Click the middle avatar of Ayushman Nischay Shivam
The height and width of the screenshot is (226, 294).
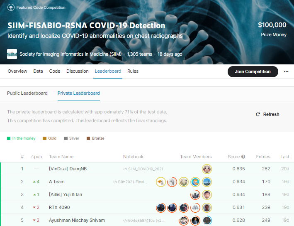click(x=196, y=221)
